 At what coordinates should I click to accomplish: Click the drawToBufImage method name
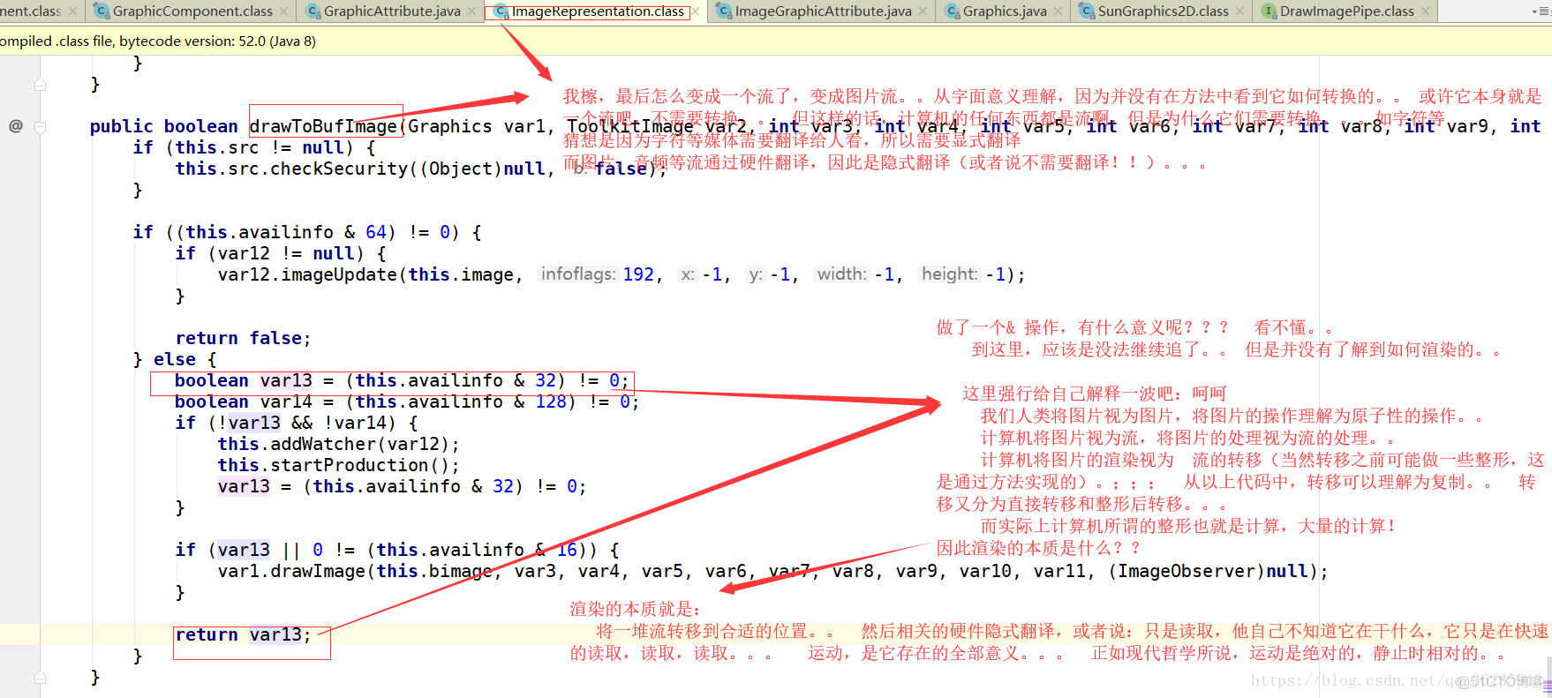click(323, 126)
